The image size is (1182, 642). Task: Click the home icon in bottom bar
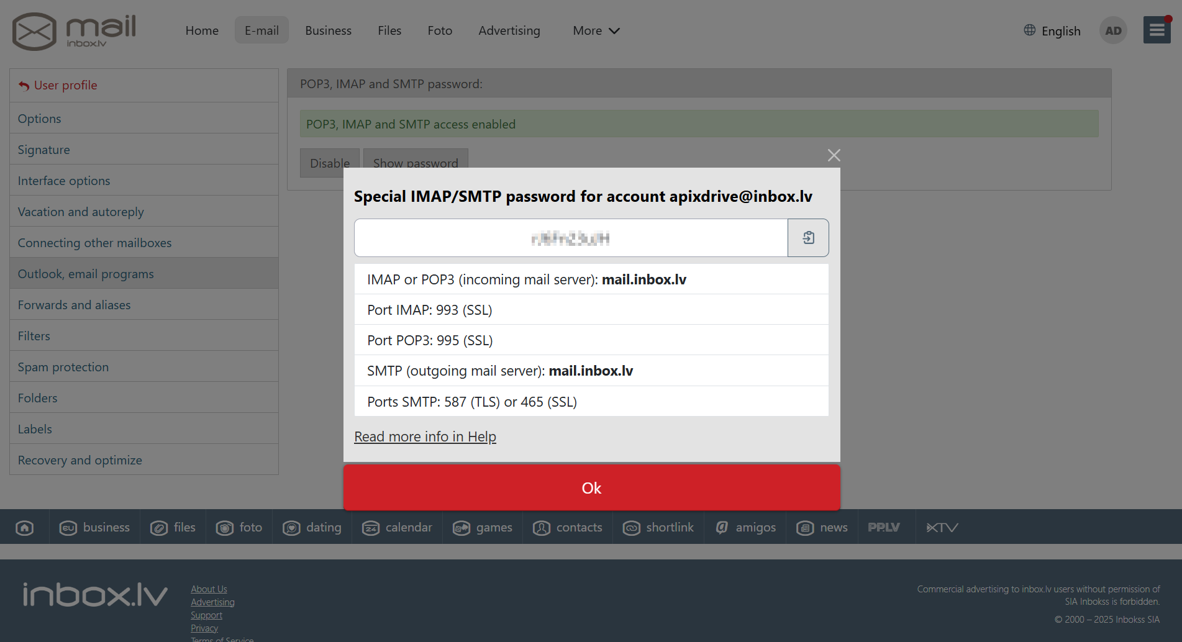tap(25, 528)
